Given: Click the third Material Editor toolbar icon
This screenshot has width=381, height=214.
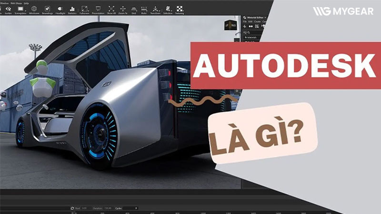Looking at the screenshot, I should [x=257, y=26].
